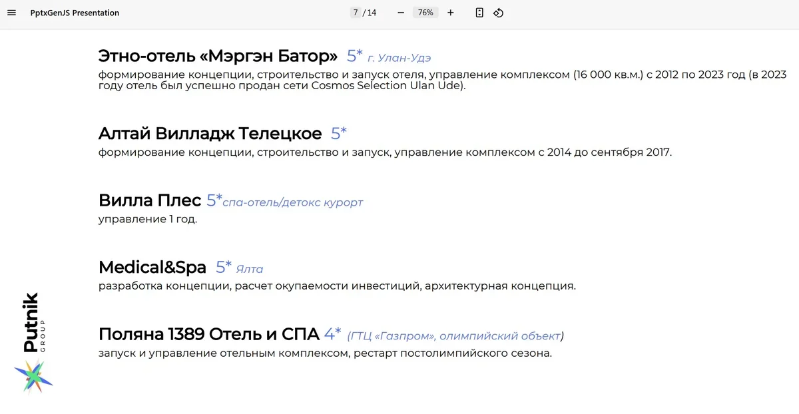The width and height of the screenshot is (799, 414).
Task: Click the Алтай Вилладж Телецкое heading
Action: pyautogui.click(x=210, y=133)
